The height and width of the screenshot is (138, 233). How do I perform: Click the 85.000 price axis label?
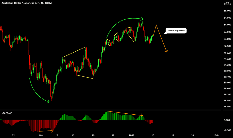click(227, 11)
